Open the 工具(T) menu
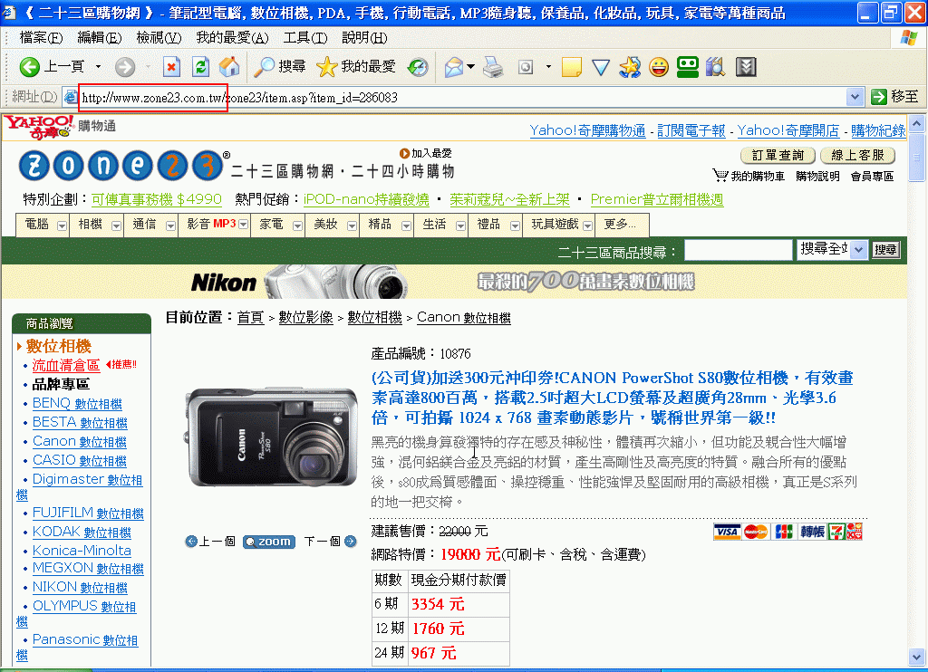This screenshot has width=928, height=672. pyautogui.click(x=304, y=38)
